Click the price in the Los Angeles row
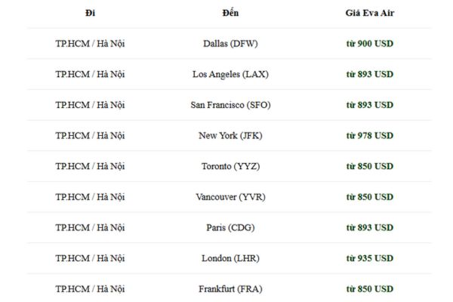This screenshot has height=302, width=453. point(369,74)
